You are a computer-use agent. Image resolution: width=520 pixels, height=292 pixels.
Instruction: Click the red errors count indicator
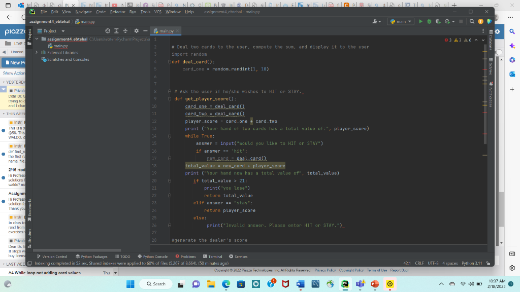448,40
